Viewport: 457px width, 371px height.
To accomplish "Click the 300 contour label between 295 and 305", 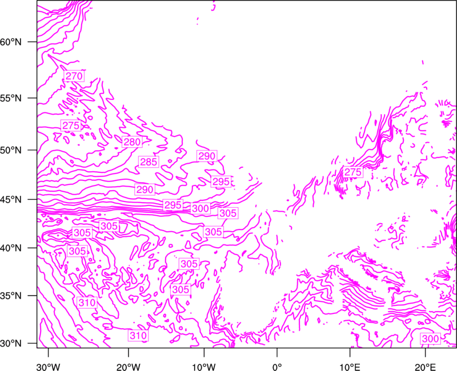I will (201, 208).
